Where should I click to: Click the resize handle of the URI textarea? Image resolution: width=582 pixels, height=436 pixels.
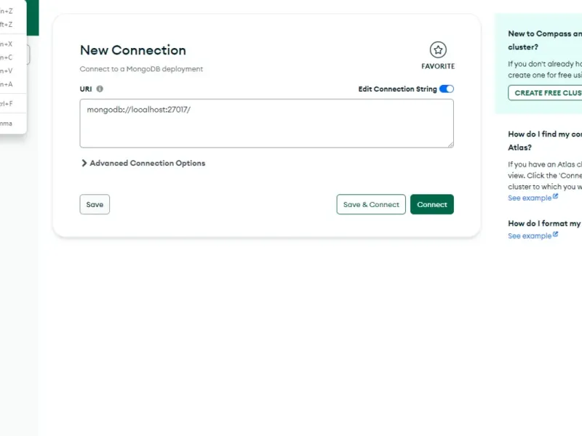click(x=450, y=145)
